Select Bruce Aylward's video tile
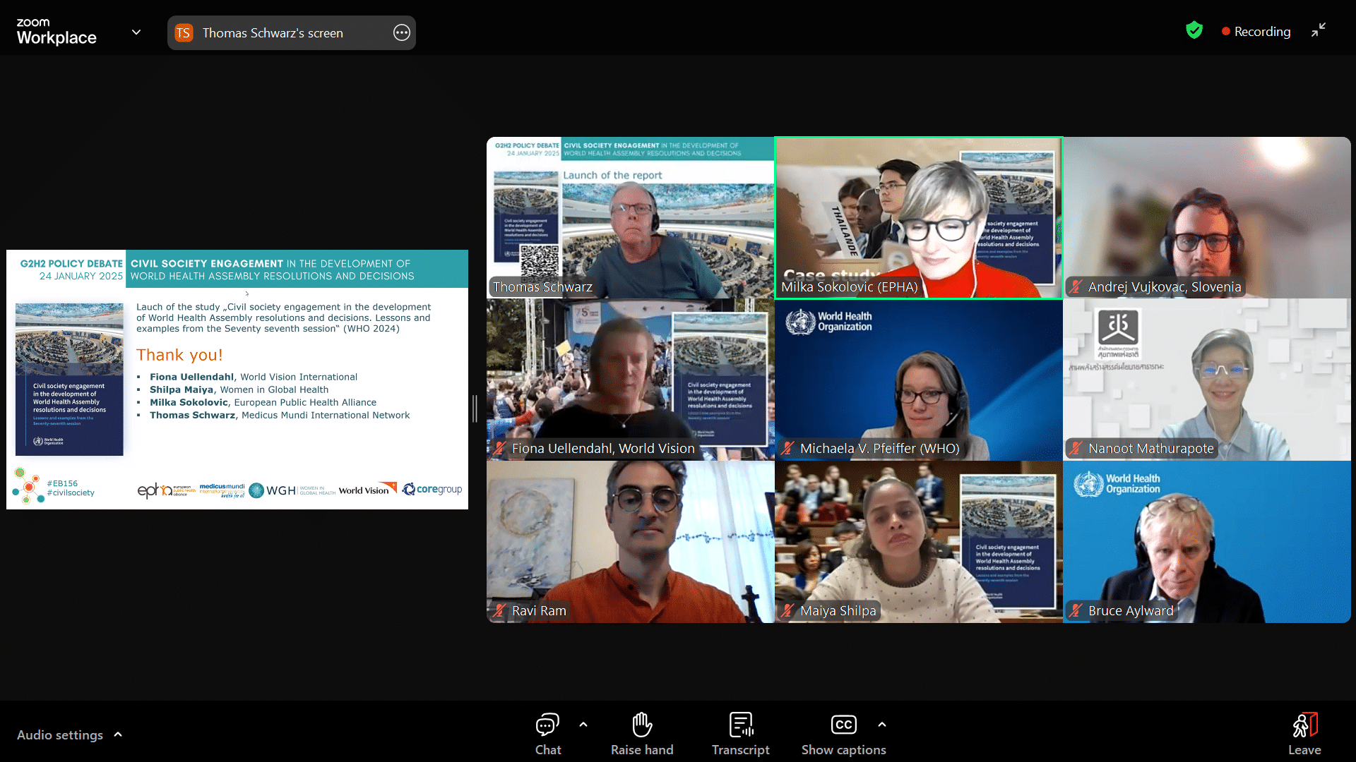Viewport: 1356px width, 762px height. click(1206, 542)
